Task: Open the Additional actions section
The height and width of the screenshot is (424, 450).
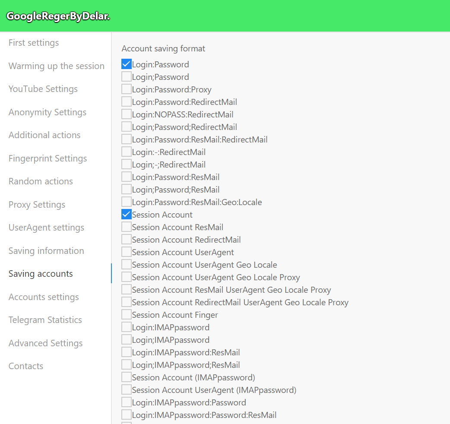Action: coord(44,135)
